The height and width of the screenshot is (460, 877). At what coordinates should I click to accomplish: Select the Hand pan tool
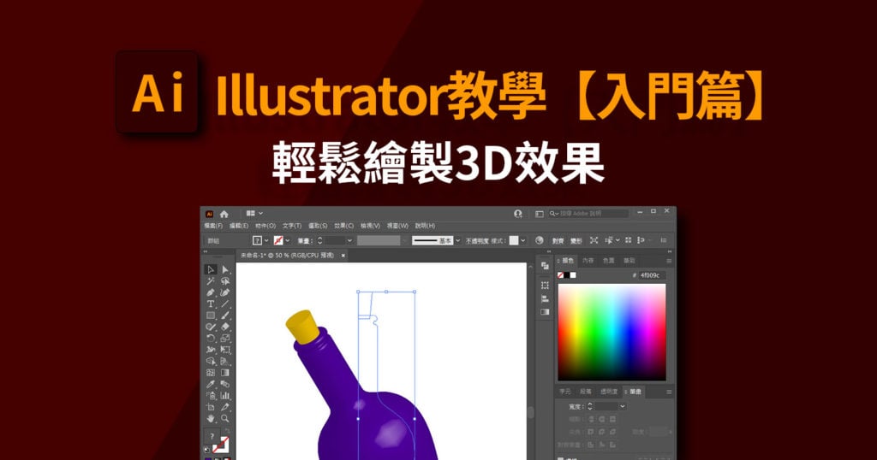click(211, 418)
